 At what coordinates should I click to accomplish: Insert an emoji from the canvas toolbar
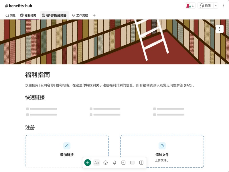[105, 163]
